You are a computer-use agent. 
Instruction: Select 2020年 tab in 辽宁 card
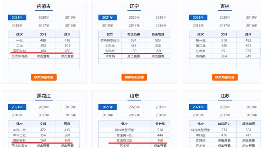pos(134,18)
